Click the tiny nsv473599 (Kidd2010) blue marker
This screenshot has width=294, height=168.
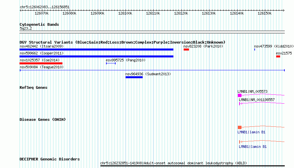[x=255, y=50]
